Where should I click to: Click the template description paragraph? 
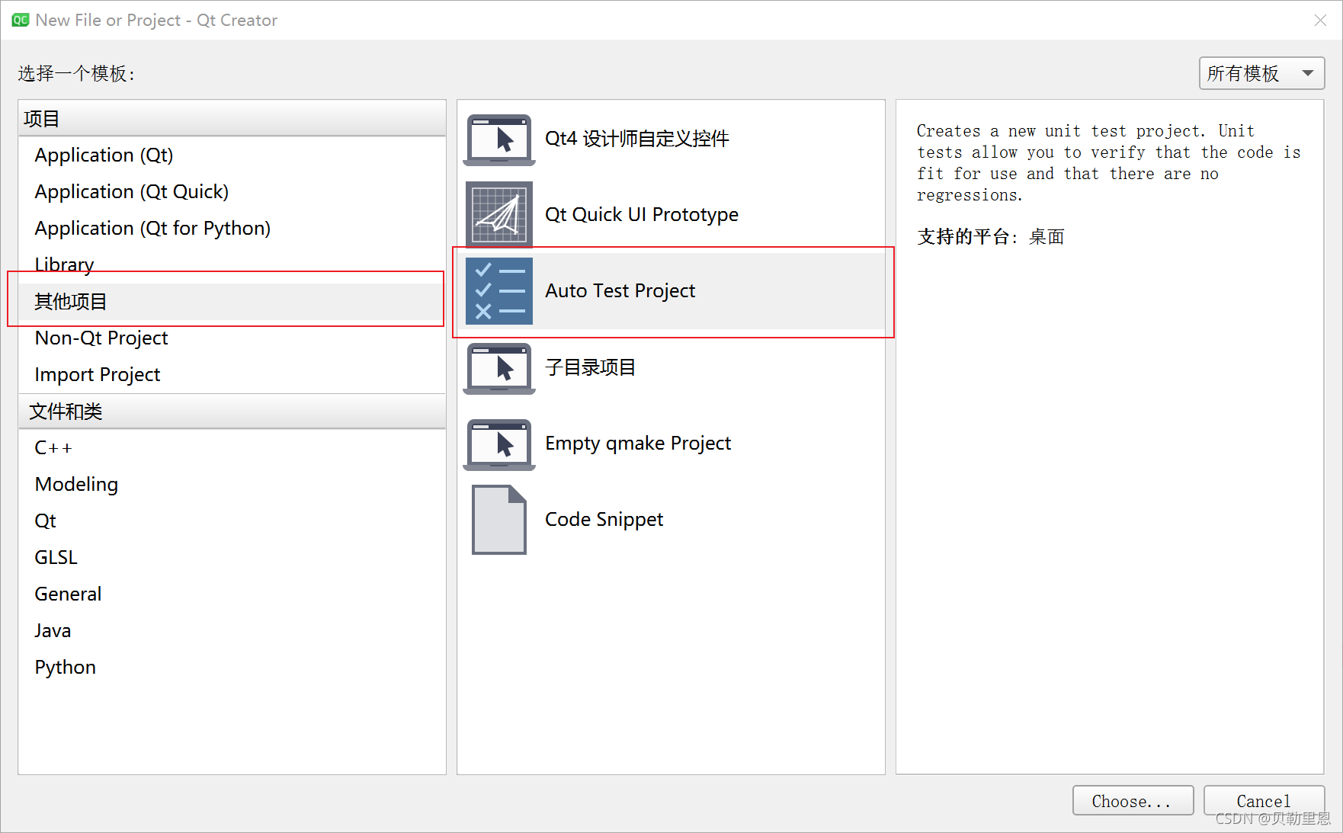1108,163
